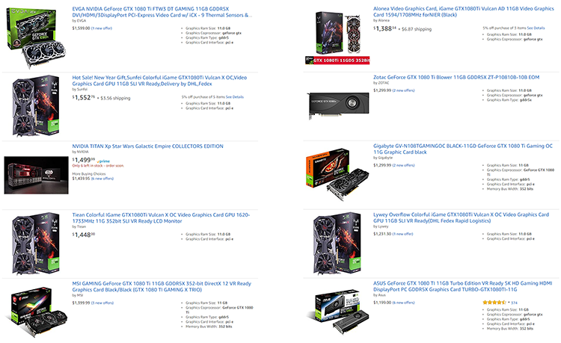Open the Hot Sale Sunfei Colorful iGame listing
The height and width of the screenshot is (343, 561).
(x=159, y=81)
